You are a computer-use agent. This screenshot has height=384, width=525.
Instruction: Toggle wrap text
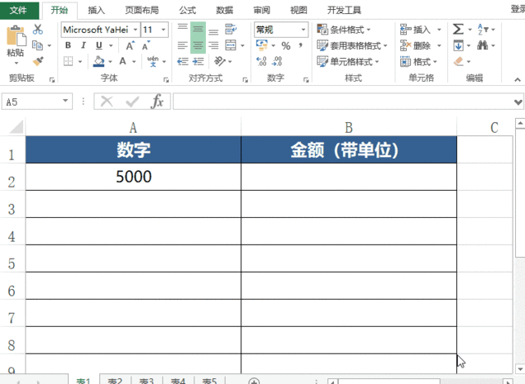231,29
